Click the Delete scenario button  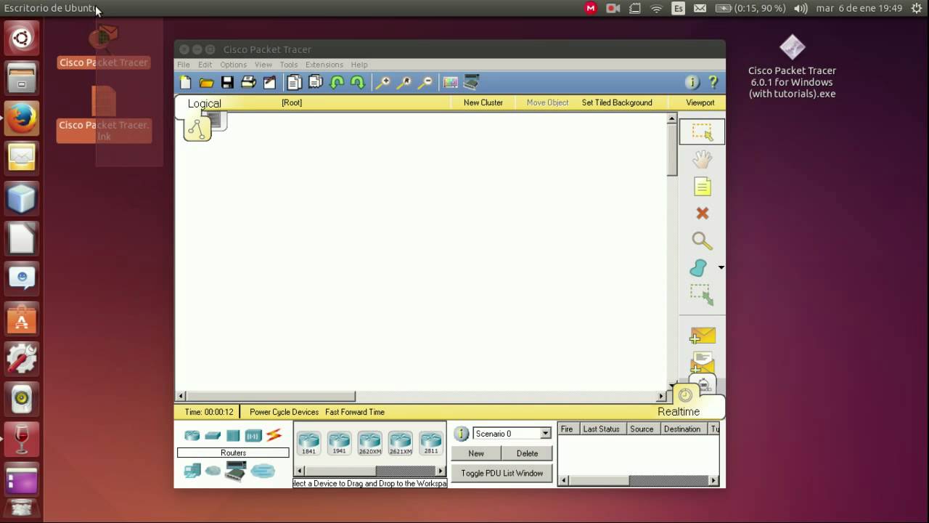pos(527,453)
